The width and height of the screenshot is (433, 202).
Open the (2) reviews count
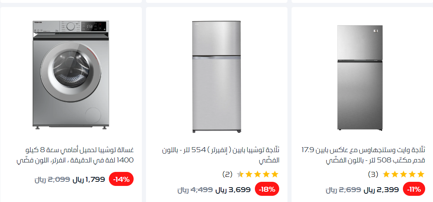[227, 174]
